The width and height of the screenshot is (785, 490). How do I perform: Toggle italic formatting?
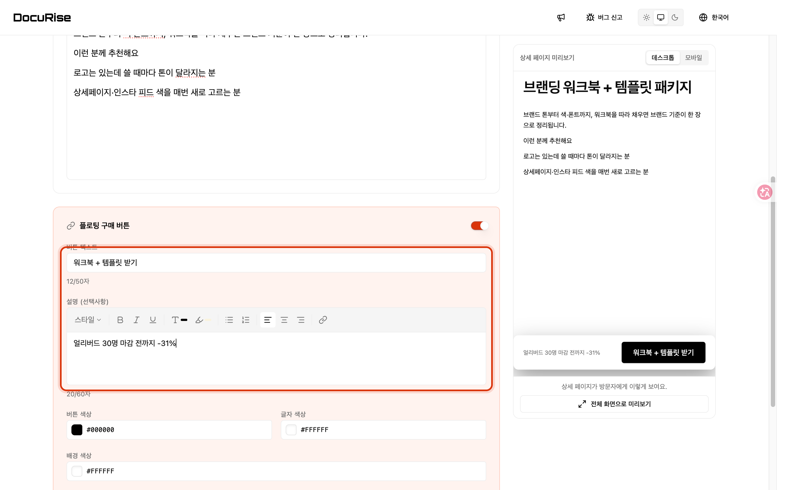[136, 320]
